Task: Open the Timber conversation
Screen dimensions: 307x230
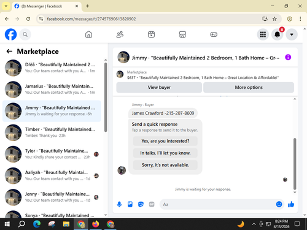Action: point(52,132)
